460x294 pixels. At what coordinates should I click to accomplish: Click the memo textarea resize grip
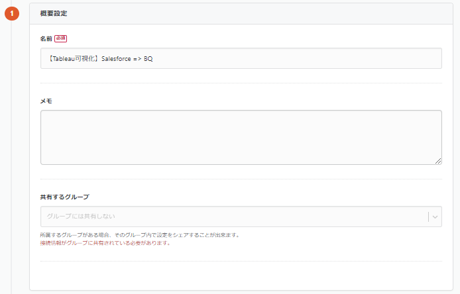[x=438, y=161]
